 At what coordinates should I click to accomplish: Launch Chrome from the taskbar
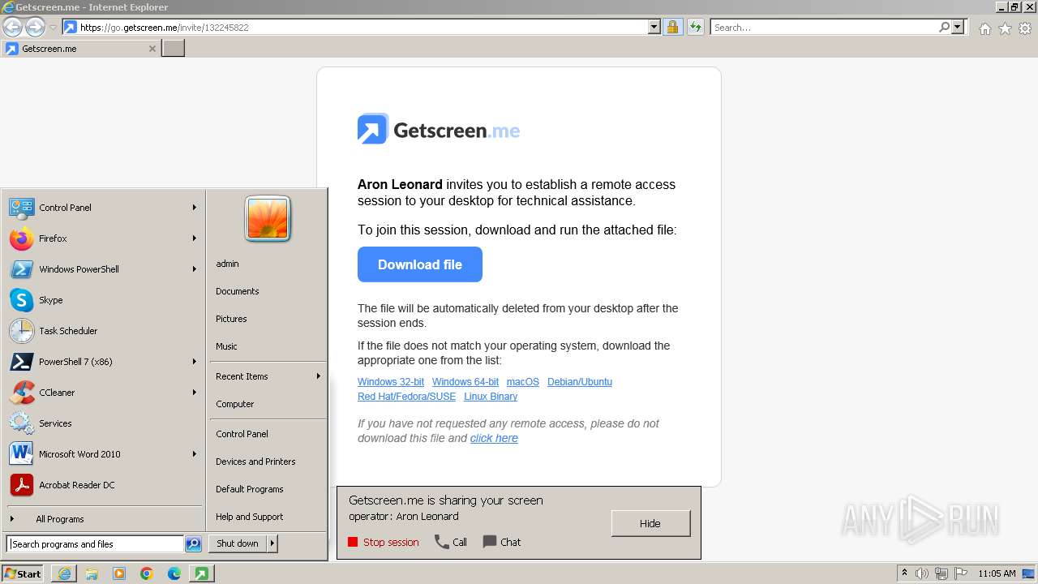[147, 573]
